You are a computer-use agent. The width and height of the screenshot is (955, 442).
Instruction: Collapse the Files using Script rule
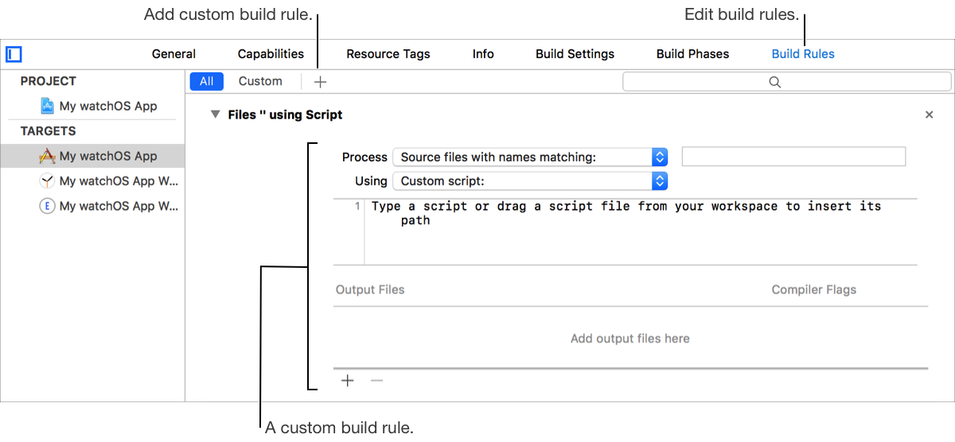[x=214, y=114]
